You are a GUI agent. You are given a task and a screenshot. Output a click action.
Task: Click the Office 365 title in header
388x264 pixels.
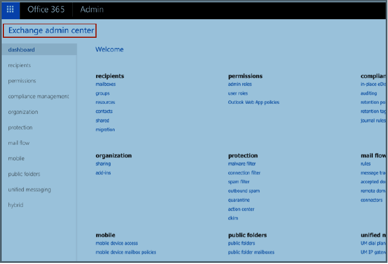pos(46,10)
